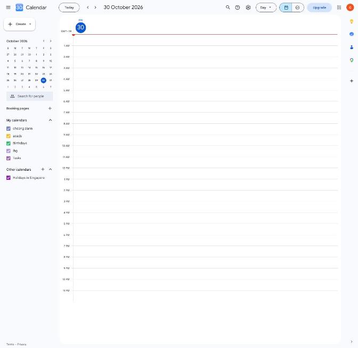
Task: Toggle Holidays in Singapore checkbox
Action: coord(9,178)
